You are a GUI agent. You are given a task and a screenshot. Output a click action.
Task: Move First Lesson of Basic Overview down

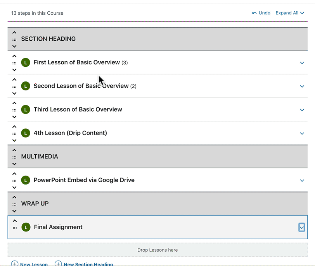coord(14,70)
